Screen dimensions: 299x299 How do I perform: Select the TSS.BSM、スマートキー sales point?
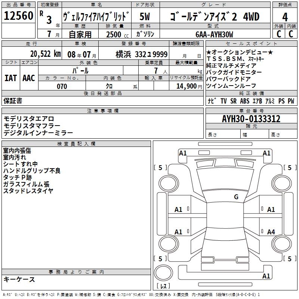pos(235,59)
